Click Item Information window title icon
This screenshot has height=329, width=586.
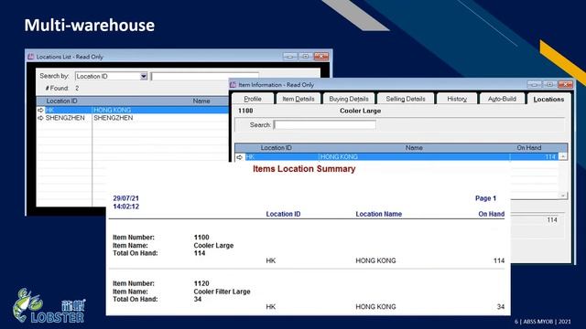click(x=233, y=85)
